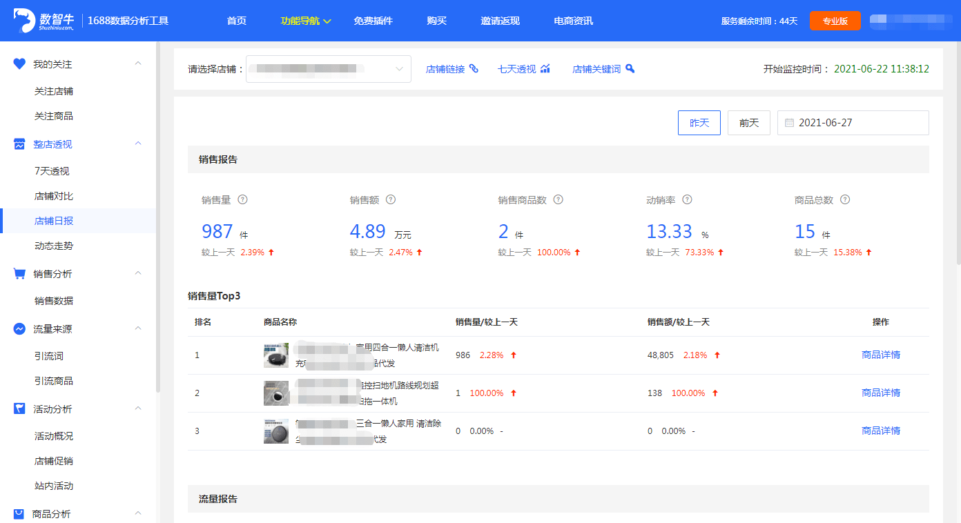Open 7天透视 in sidebar
Viewport: 961px width, 523px height.
point(52,171)
